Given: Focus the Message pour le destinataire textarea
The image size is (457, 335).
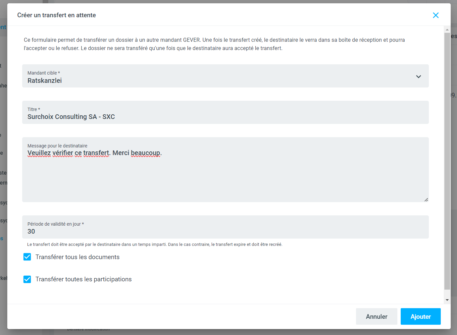Looking at the screenshot, I should 225,176.
